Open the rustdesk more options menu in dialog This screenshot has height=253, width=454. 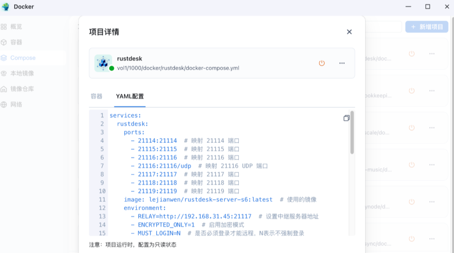click(342, 63)
